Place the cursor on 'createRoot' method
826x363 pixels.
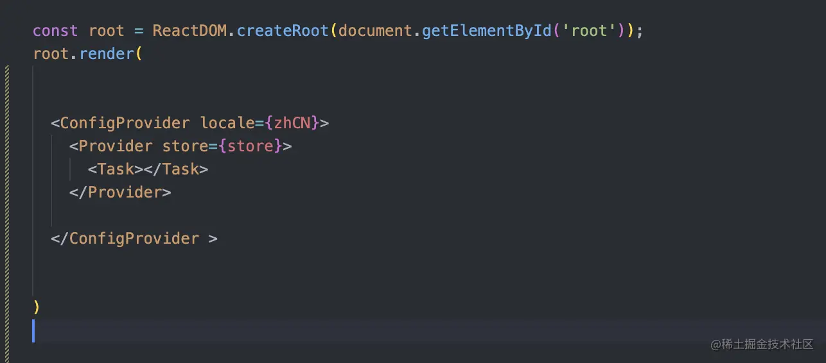coord(283,31)
